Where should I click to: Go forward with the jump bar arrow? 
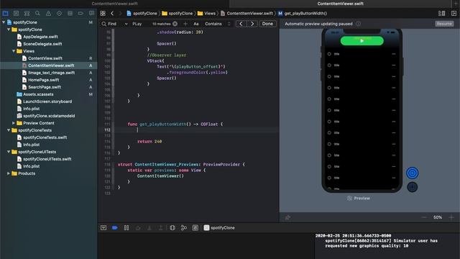coord(120,13)
